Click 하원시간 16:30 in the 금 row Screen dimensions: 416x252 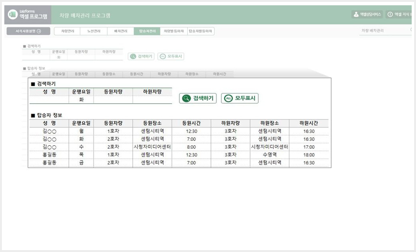[309, 163]
